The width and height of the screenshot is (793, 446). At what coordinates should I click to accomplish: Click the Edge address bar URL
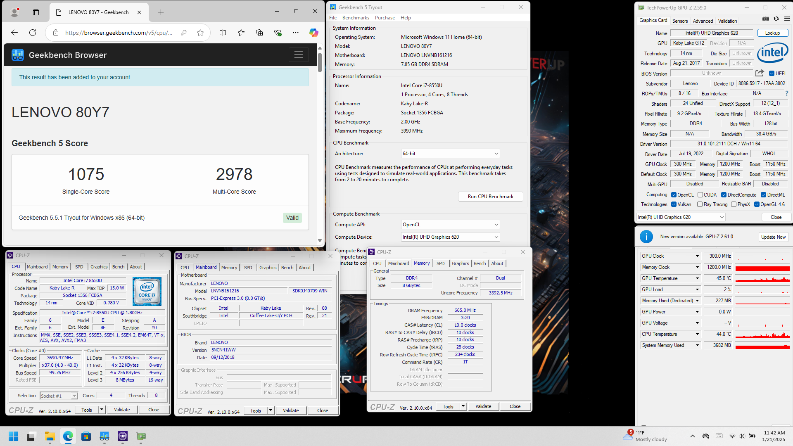click(x=119, y=33)
